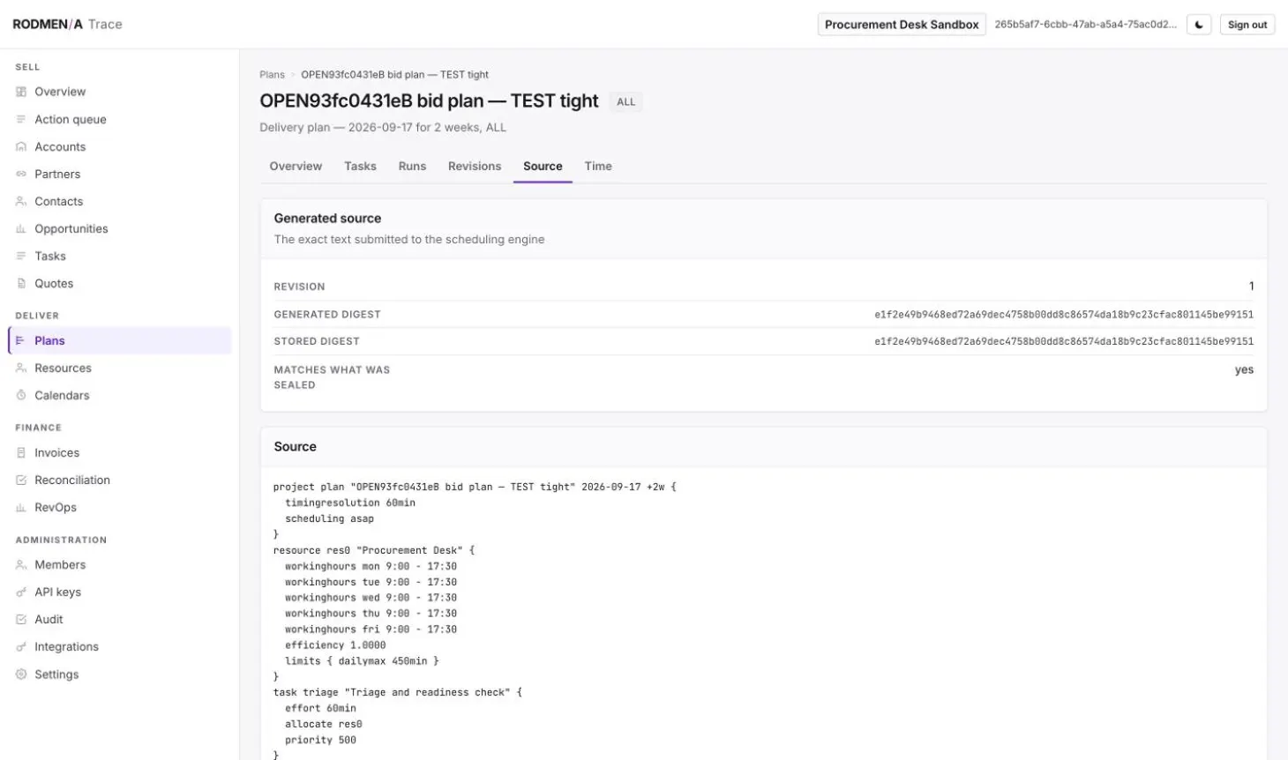Click the Accounts building icon
Viewport: 1288px width, 760px height.
pyautogui.click(x=21, y=146)
